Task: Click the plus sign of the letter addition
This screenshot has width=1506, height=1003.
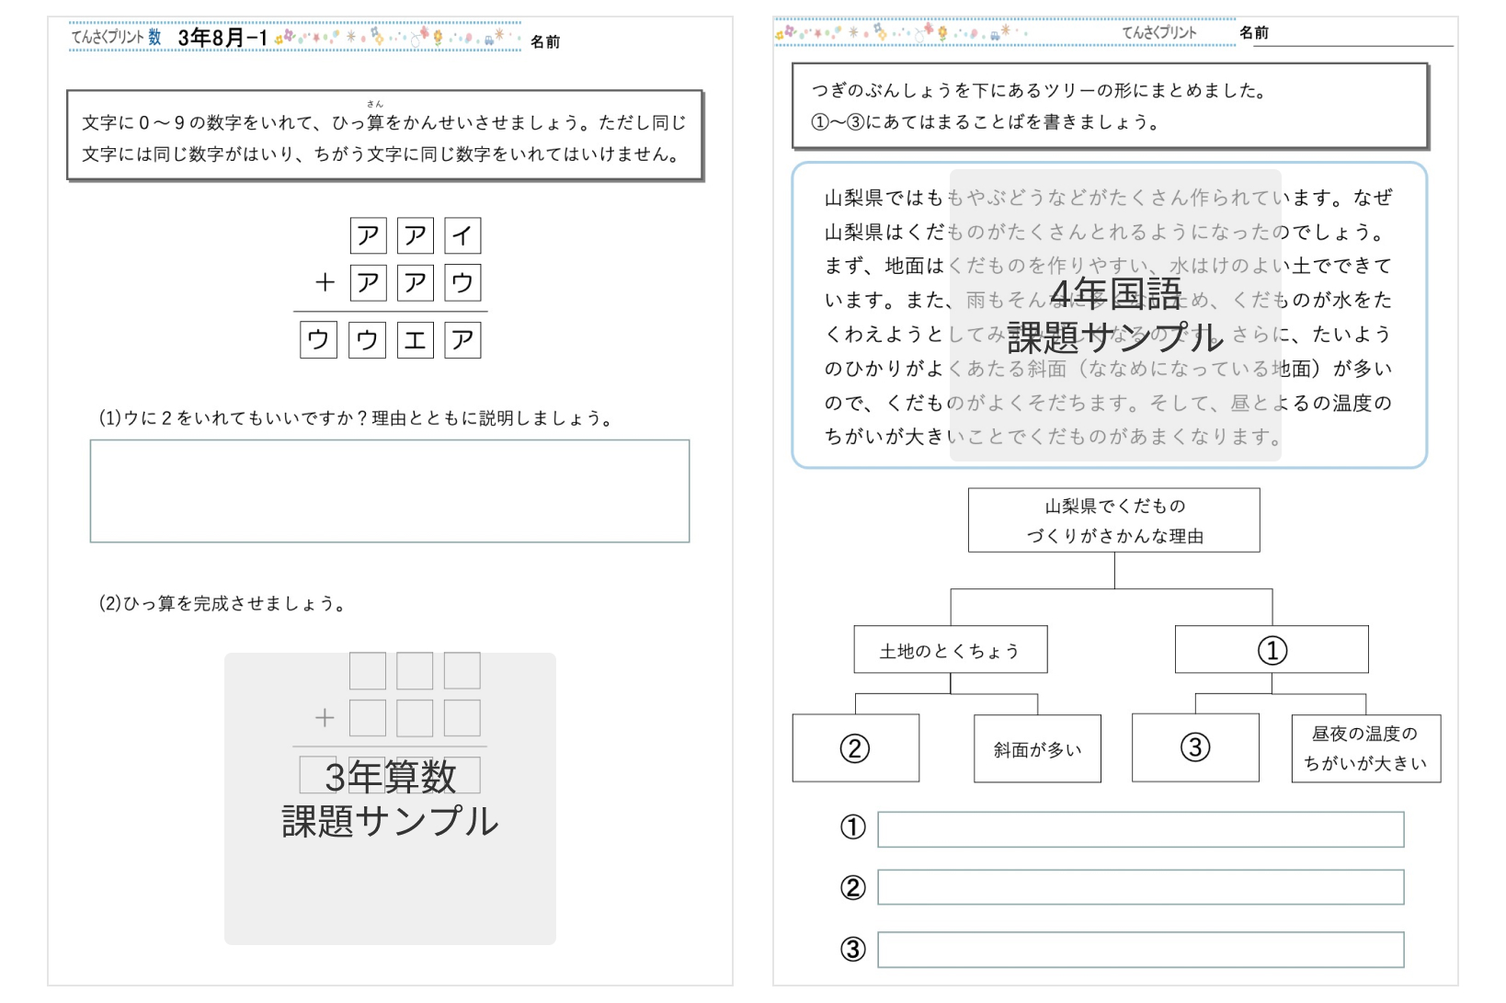Action: coord(325,283)
